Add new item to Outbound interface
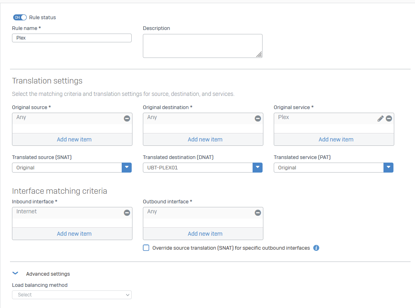The width and height of the screenshot is (415, 308). (205, 234)
